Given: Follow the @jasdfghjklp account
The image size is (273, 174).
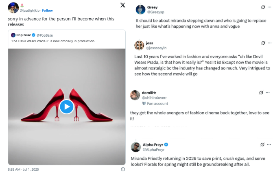Looking at the screenshot, I should 47,11.
